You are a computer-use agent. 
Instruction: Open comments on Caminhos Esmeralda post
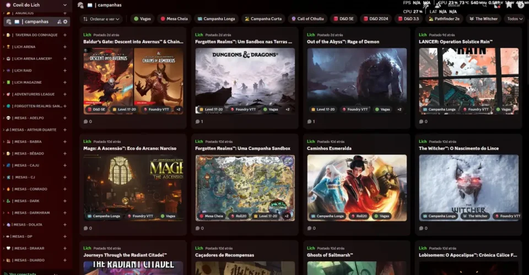[311, 228]
